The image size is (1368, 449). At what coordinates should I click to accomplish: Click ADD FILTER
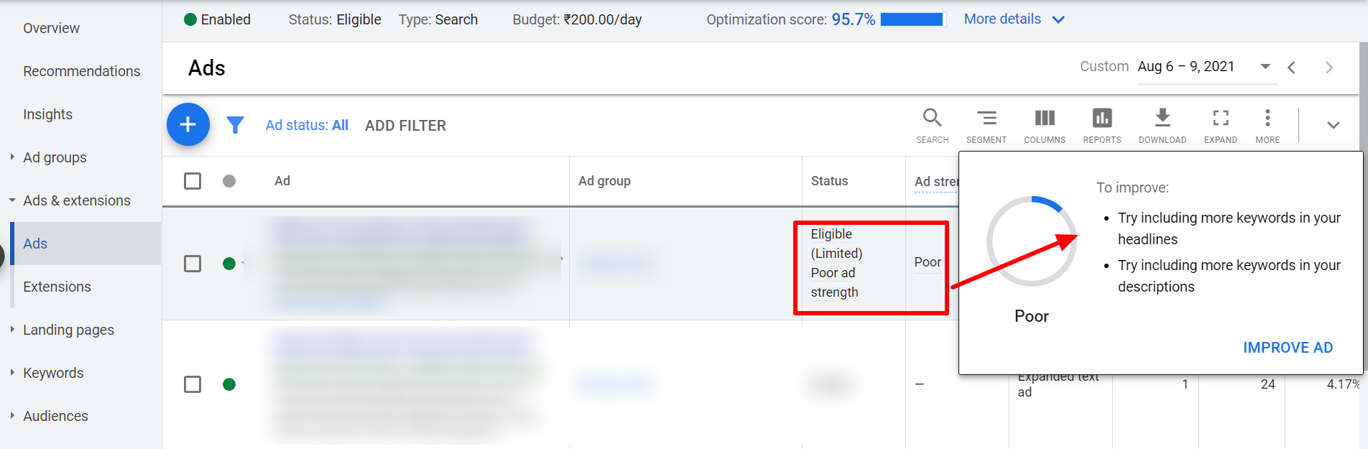click(405, 126)
